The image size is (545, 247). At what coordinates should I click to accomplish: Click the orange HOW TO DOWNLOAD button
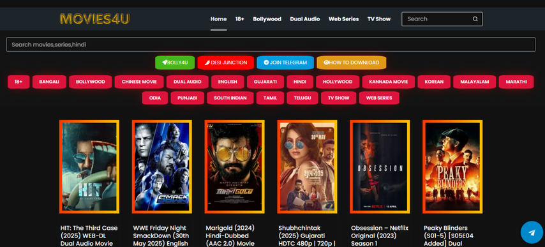pyautogui.click(x=351, y=63)
